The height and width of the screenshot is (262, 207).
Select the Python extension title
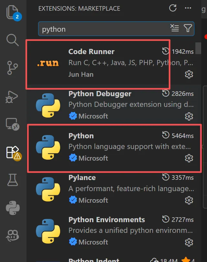[x=81, y=136]
